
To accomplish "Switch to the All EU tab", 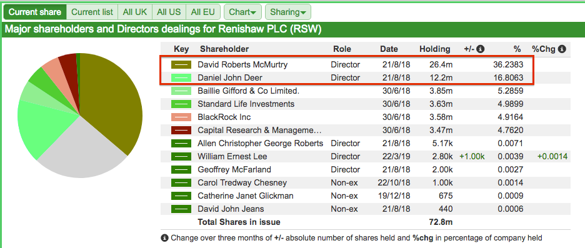I will pos(203,12).
